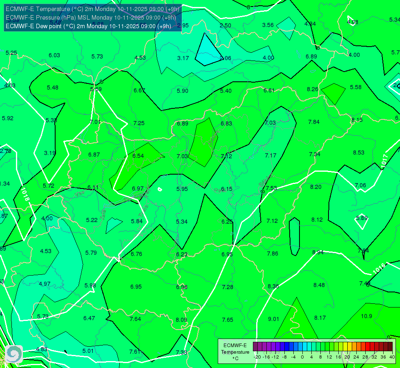
Task: Click the 6.87 temperature value
Action: (x=94, y=155)
